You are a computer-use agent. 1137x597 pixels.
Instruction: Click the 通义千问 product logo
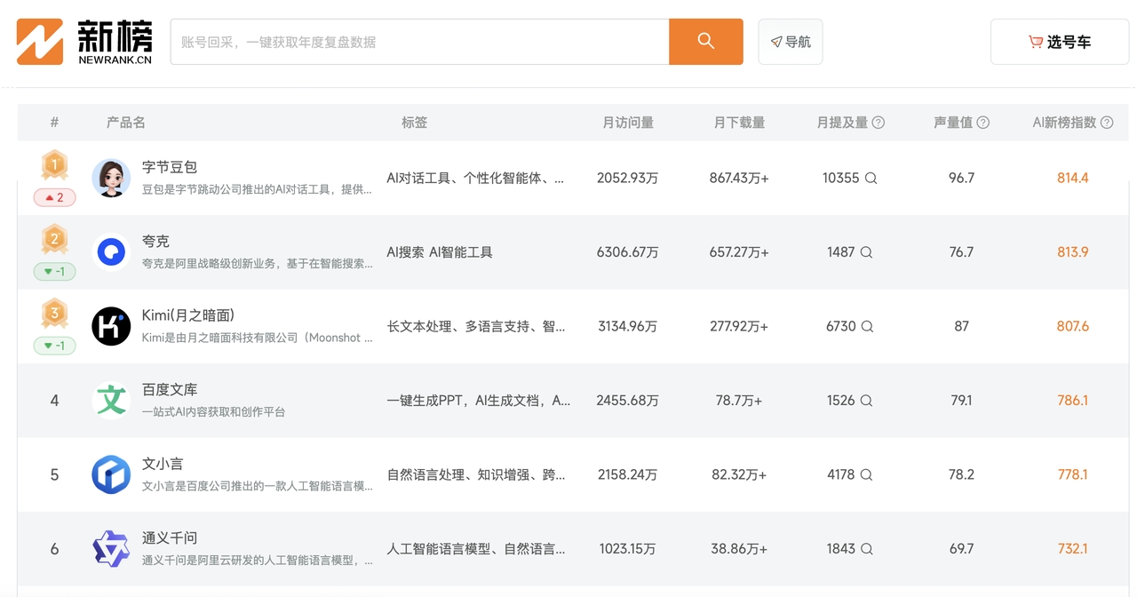pos(111,549)
